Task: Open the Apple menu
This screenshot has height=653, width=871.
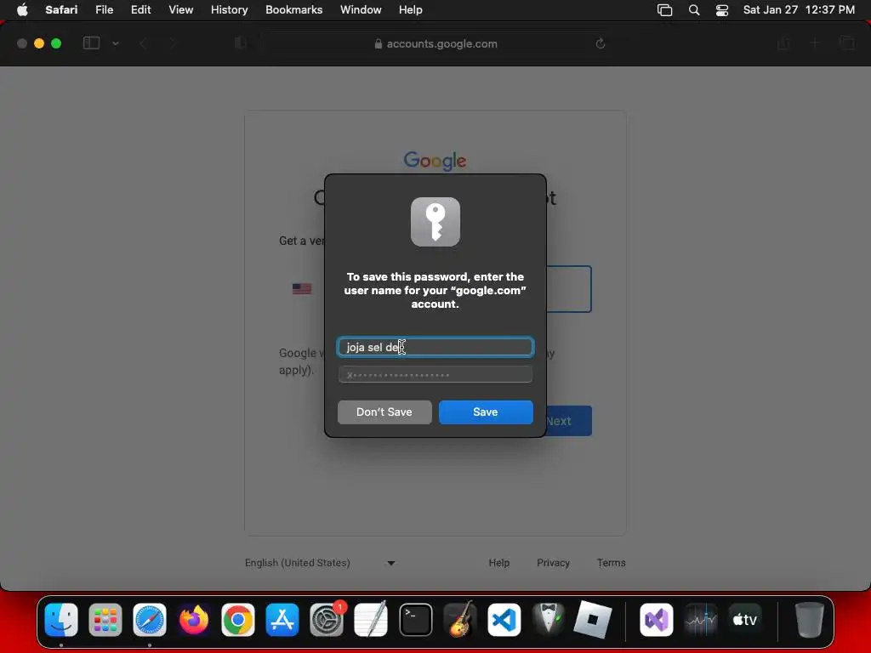Action: pos(22,10)
